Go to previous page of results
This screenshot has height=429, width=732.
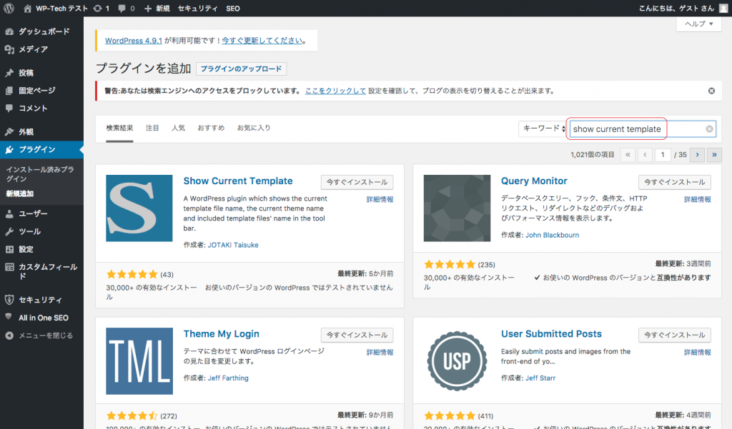645,155
